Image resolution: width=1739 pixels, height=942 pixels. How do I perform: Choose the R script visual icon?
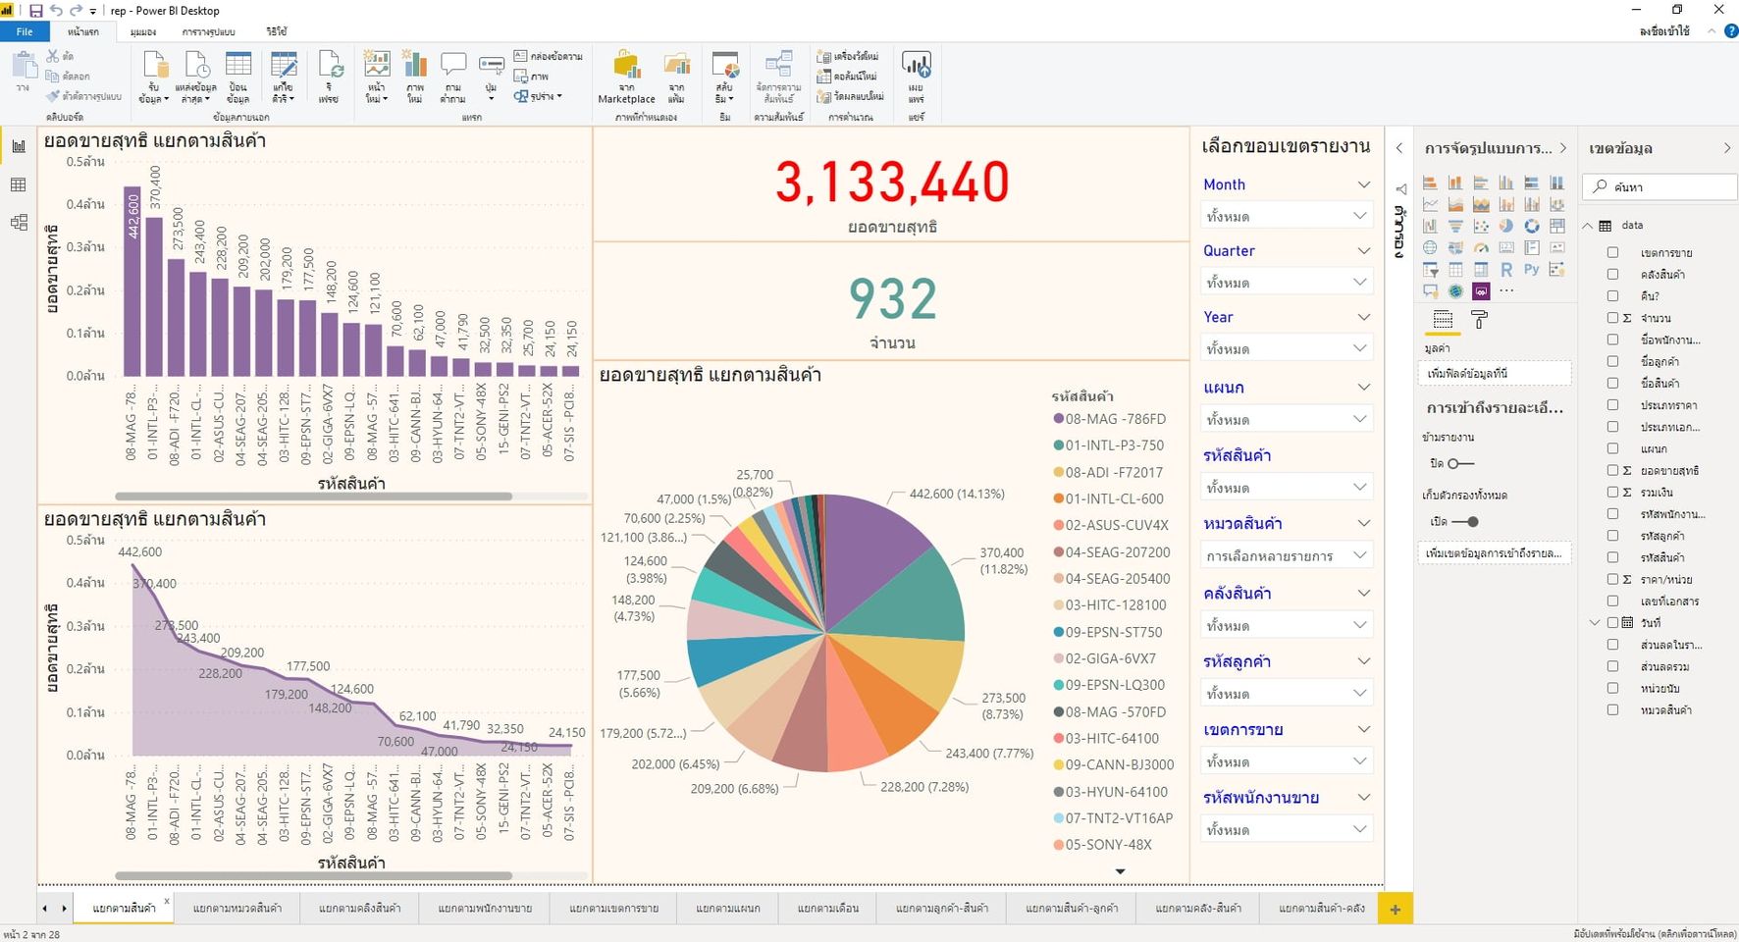1505,269
